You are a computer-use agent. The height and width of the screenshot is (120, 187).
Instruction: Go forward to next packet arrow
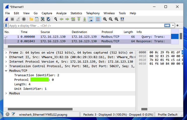click(67, 19)
